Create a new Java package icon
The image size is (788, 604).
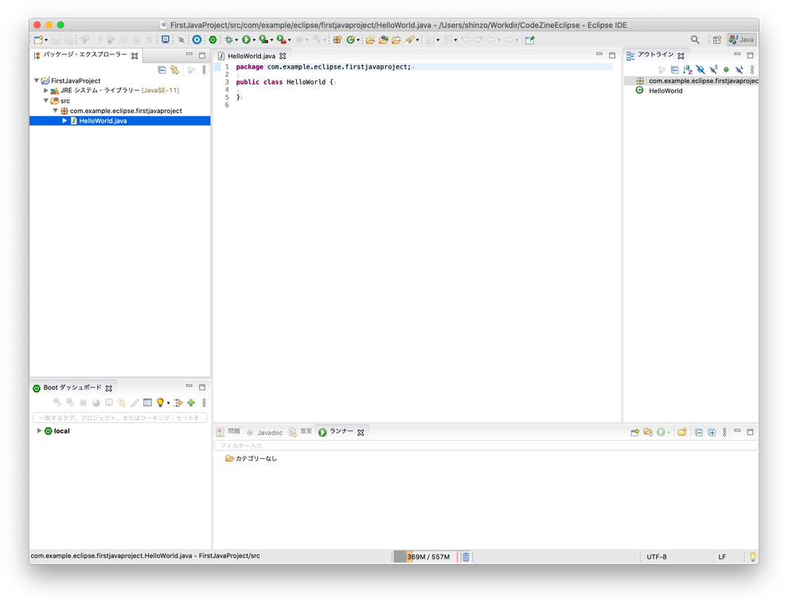pyautogui.click(x=337, y=40)
